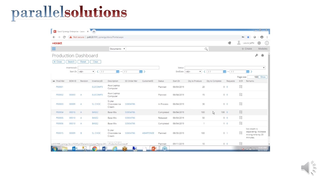This screenshot has height=180, width=321.
Task: Click the video speaker audio icon
Action: (308, 168)
